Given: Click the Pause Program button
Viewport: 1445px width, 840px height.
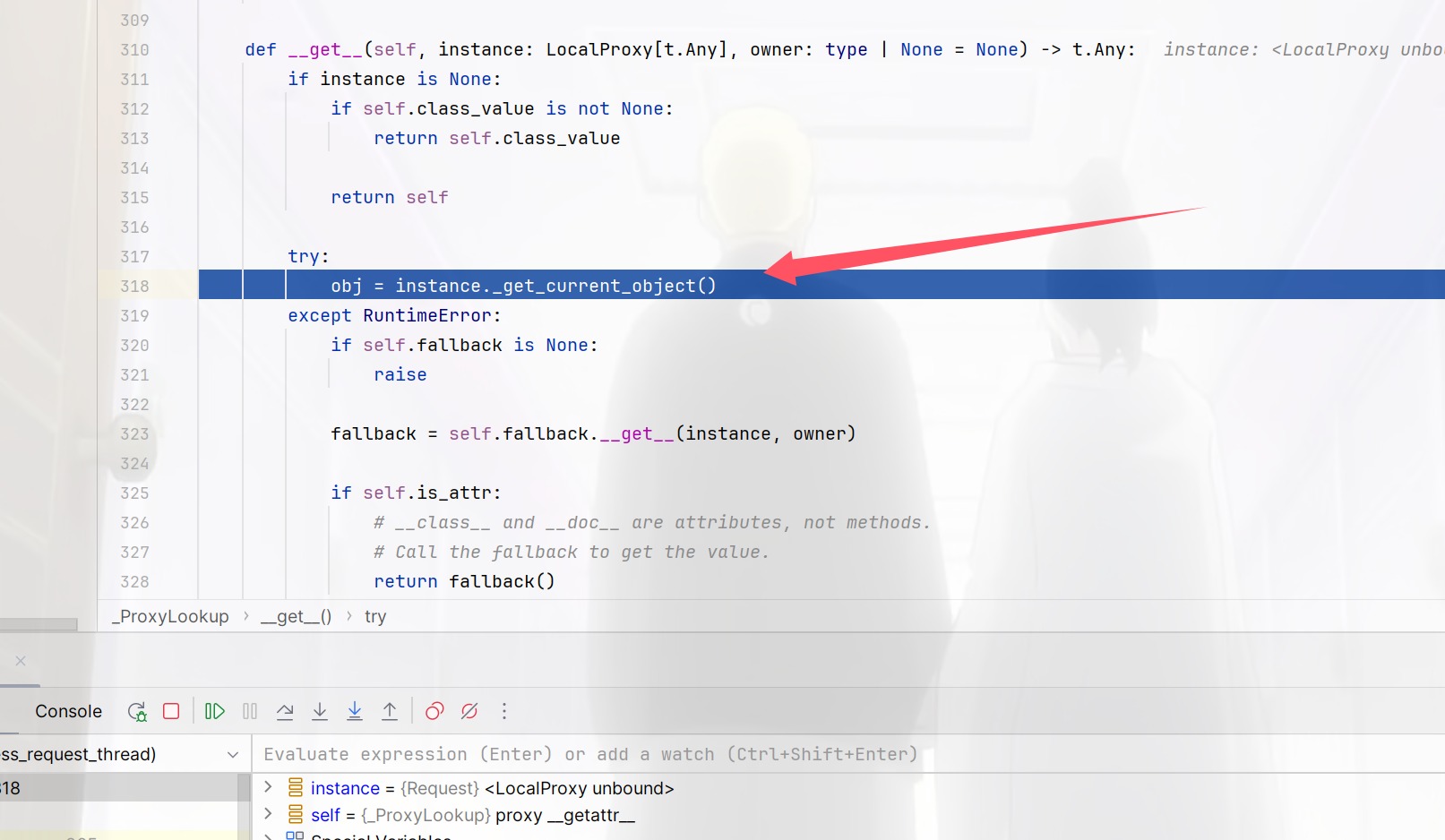Looking at the screenshot, I should [x=250, y=711].
